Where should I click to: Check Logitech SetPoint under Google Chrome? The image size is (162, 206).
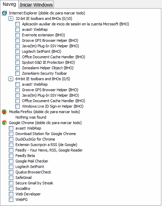(11, 167)
